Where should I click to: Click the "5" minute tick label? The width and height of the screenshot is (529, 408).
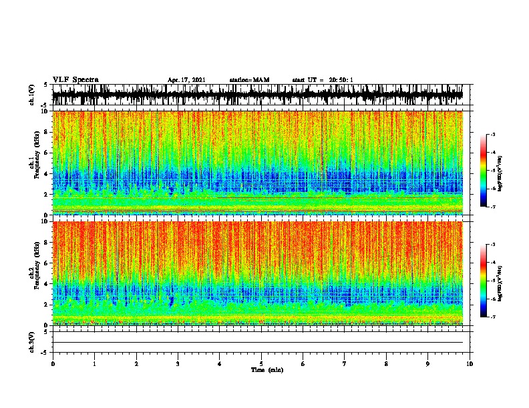261,364
